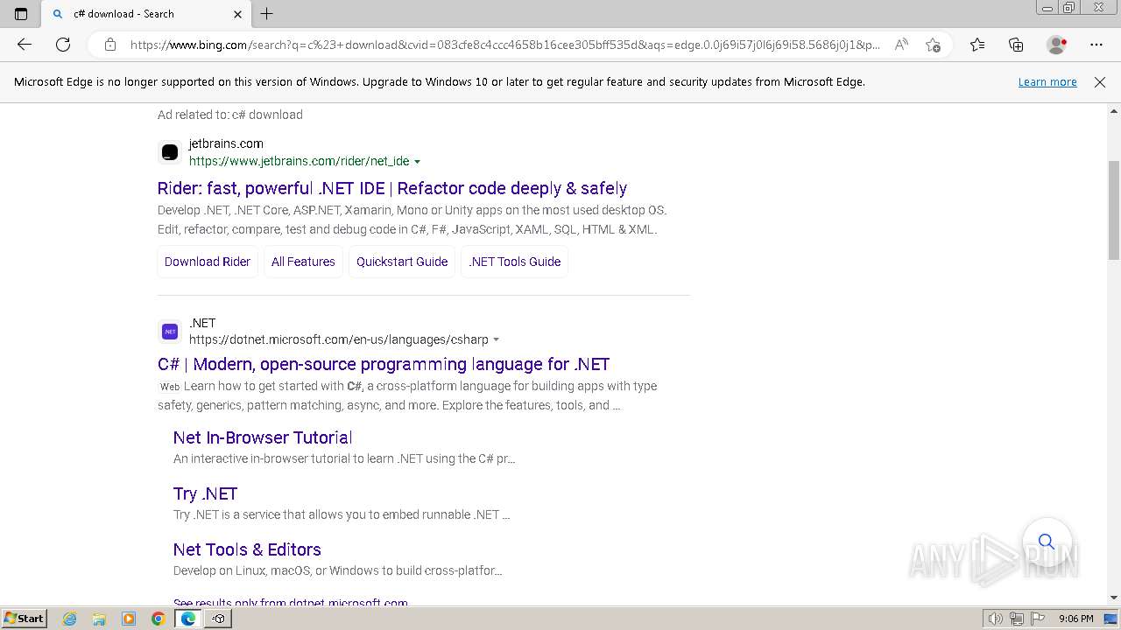Screen dimensions: 1121x630
Task: Switch to Microsoft Edge taskbar button
Action: 188,619
